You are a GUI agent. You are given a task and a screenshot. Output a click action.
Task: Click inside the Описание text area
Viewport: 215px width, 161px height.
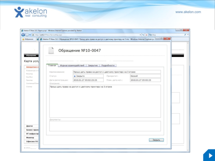[x=105, y=101]
